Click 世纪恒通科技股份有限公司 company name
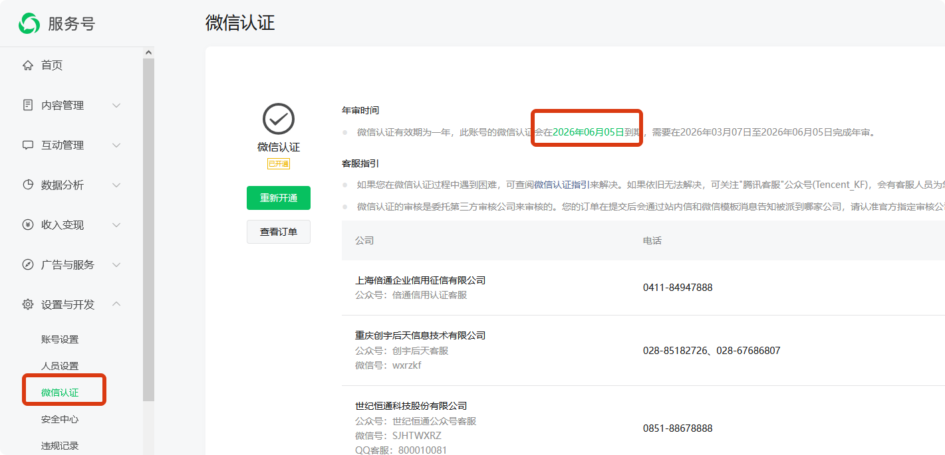This screenshot has width=945, height=455. point(411,406)
